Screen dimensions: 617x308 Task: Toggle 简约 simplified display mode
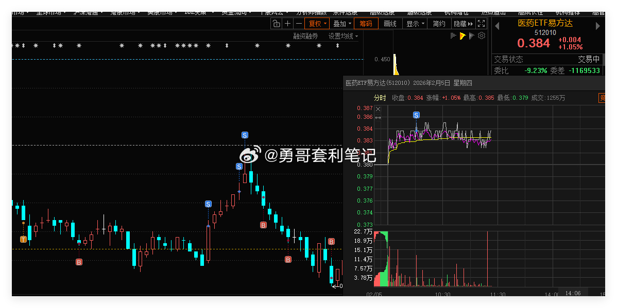click(439, 23)
